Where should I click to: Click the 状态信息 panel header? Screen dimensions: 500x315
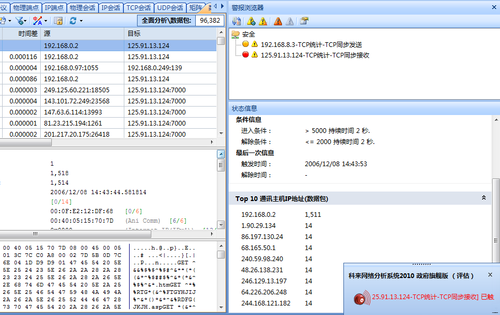tap(364, 108)
